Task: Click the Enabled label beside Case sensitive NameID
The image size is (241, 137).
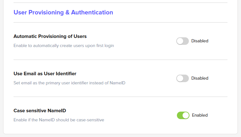Action: tap(200, 115)
